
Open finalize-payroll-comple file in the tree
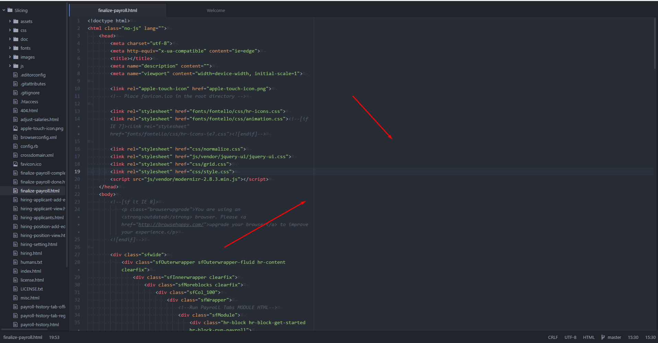43,173
